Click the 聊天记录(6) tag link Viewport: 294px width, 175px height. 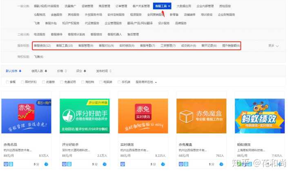click(x=209, y=45)
